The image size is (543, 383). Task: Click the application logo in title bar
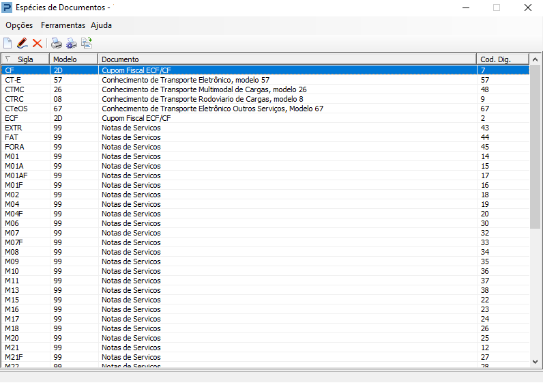(x=7, y=8)
